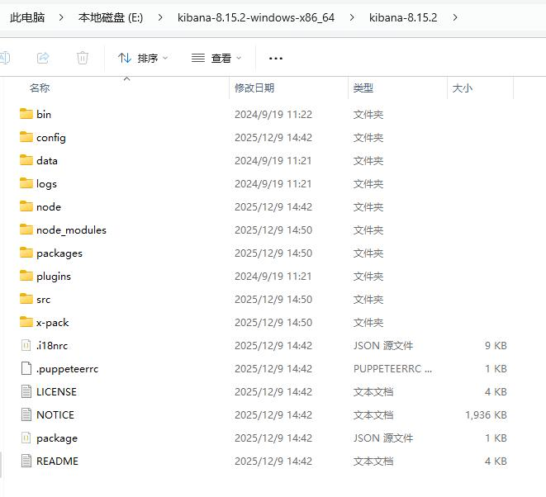
Task: Click kibana-8.15.2-windows-x86_64 breadcrumb
Action: point(256,17)
